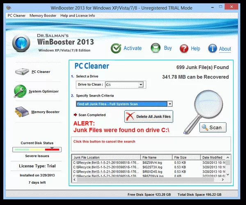This screenshot has width=246, height=205.
Task: Close the WinBooster window
Action: 232,7
